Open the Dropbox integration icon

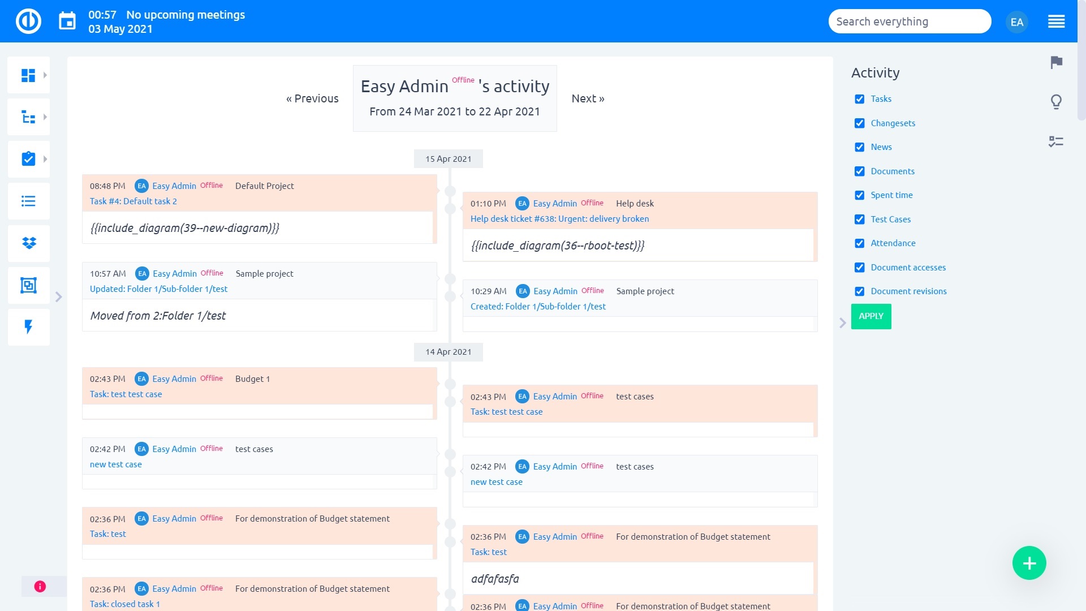[28, 243]
